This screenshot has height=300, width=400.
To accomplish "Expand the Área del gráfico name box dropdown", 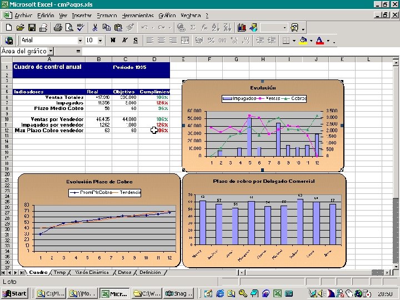I will coord(51,51).
